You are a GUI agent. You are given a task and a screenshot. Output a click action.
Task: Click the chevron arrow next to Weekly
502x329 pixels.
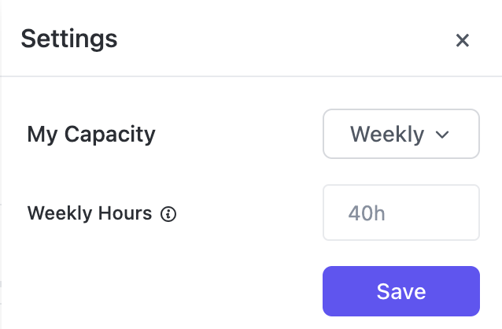442,135
